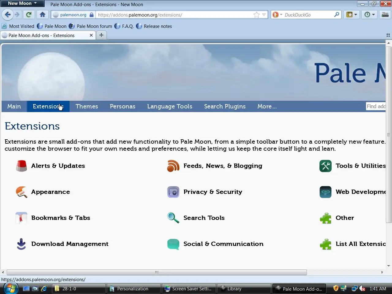Click the search magnifier in the search bar
The height and width of the screenshot is (294, 392).
(337, 14)
